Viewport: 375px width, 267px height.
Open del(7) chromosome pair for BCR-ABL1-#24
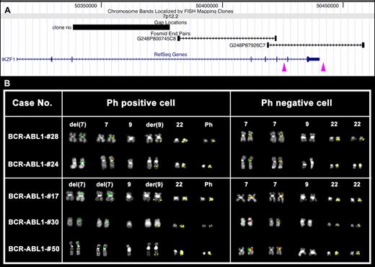coord(78,163)
